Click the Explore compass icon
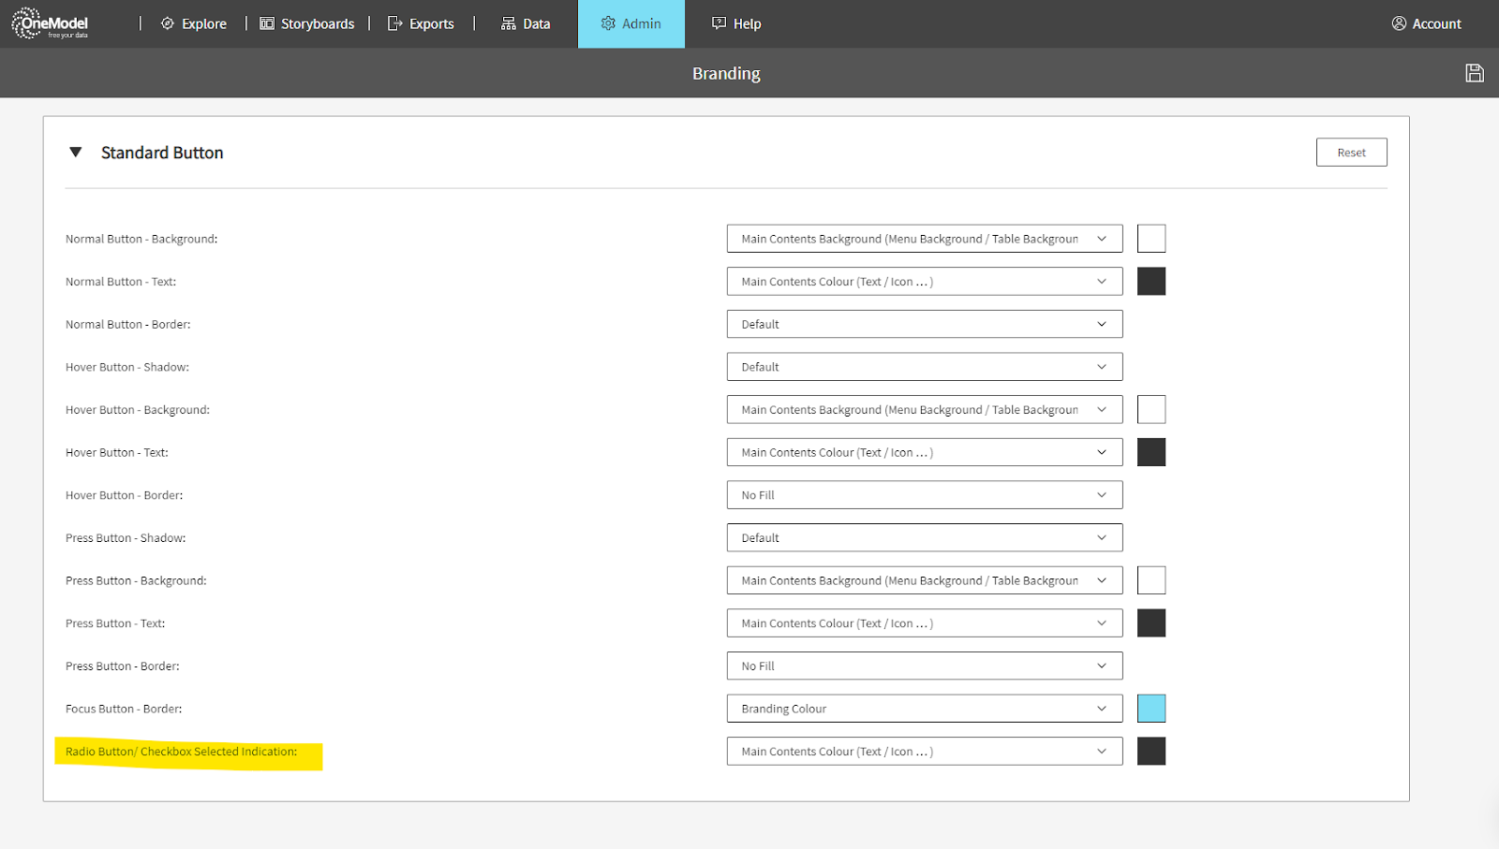 click(168, 23)
